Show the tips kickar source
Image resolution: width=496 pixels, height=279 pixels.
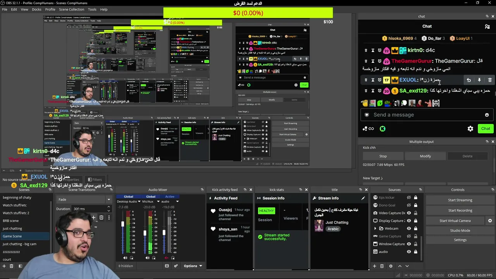tap(408, 198)
